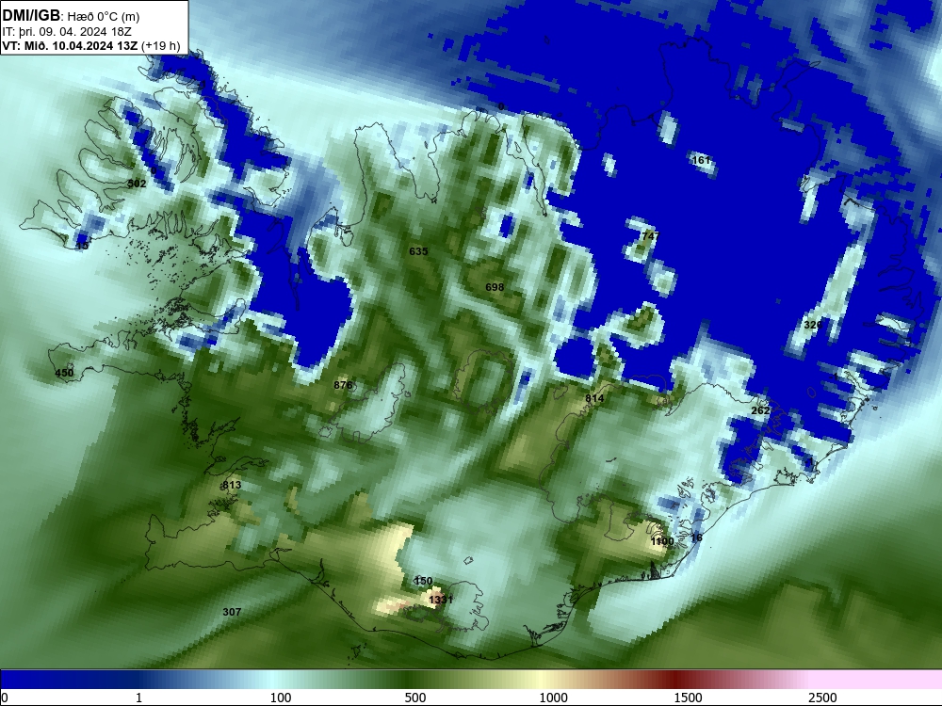Click the 1000 label on the color scale
The height and width of the screenshot is (706, 942).
[x=553, y=698]
